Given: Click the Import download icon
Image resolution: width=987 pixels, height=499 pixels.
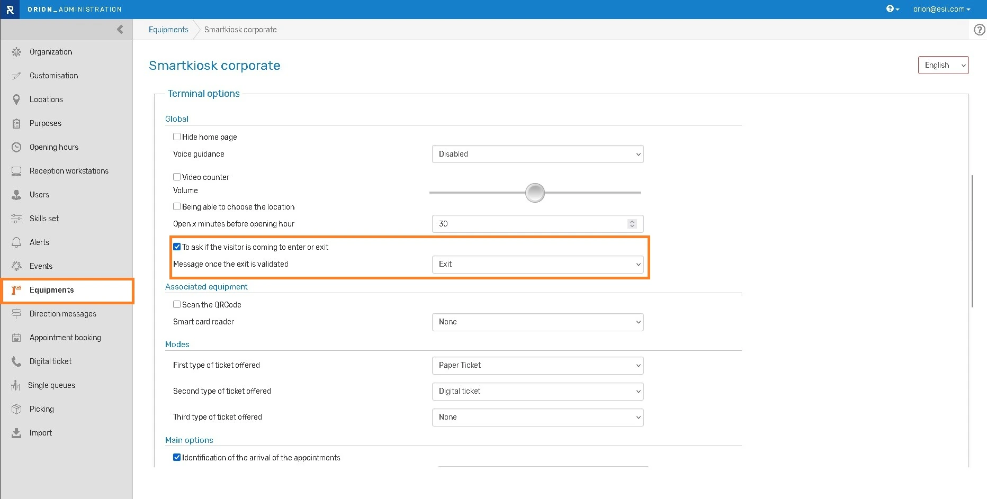Looking at the screenshot, I should (x=16, y=433).
